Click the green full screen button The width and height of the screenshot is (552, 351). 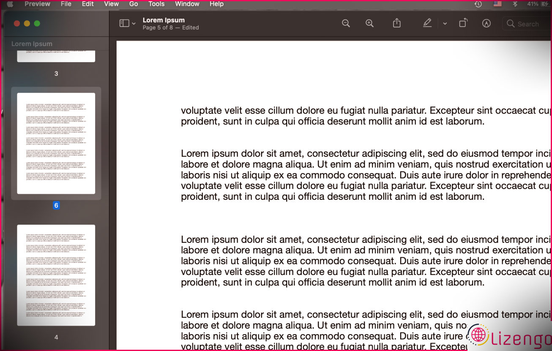(x=37, y=24)
